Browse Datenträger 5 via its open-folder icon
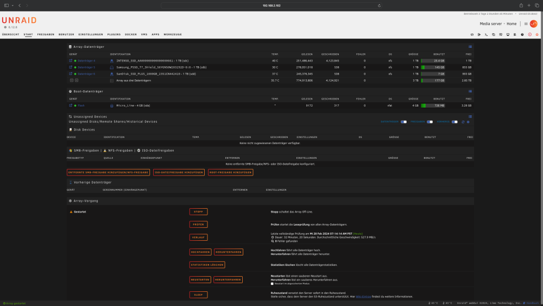 [71, 67]
